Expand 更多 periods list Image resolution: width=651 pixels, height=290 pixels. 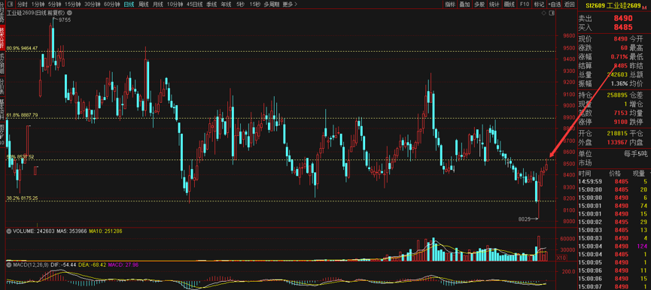coord(290,5)
